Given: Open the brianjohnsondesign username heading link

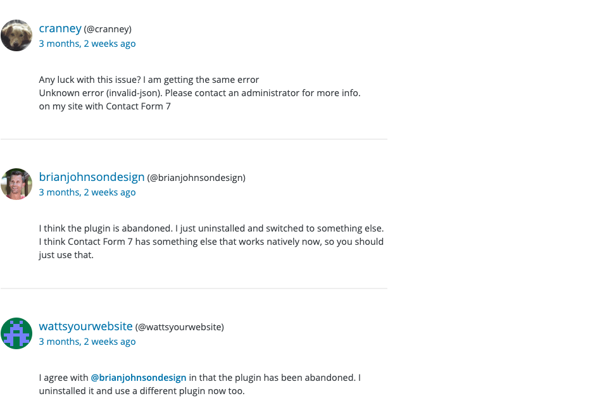Looking at the screenshot, I should tap(92, 177).
